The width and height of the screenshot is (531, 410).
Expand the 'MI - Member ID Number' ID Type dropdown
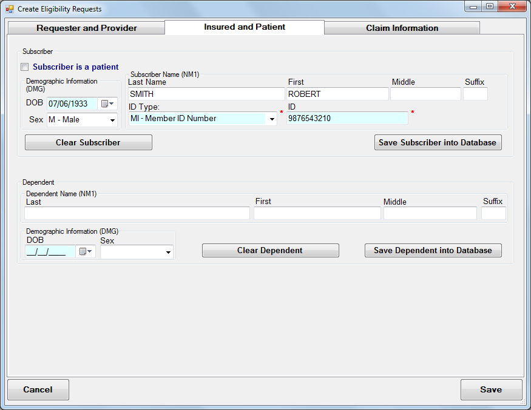tap(271, 119)
